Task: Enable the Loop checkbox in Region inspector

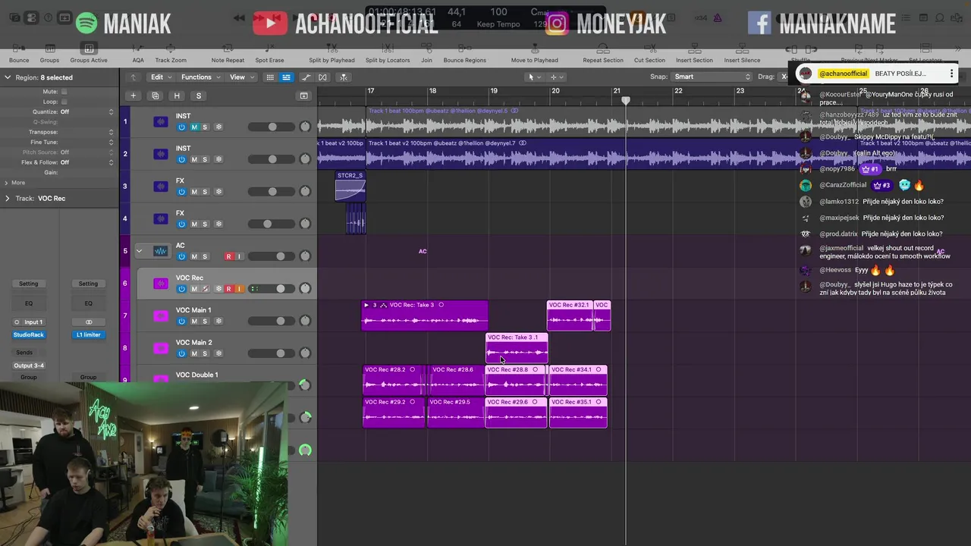Action: pos(64,102)
